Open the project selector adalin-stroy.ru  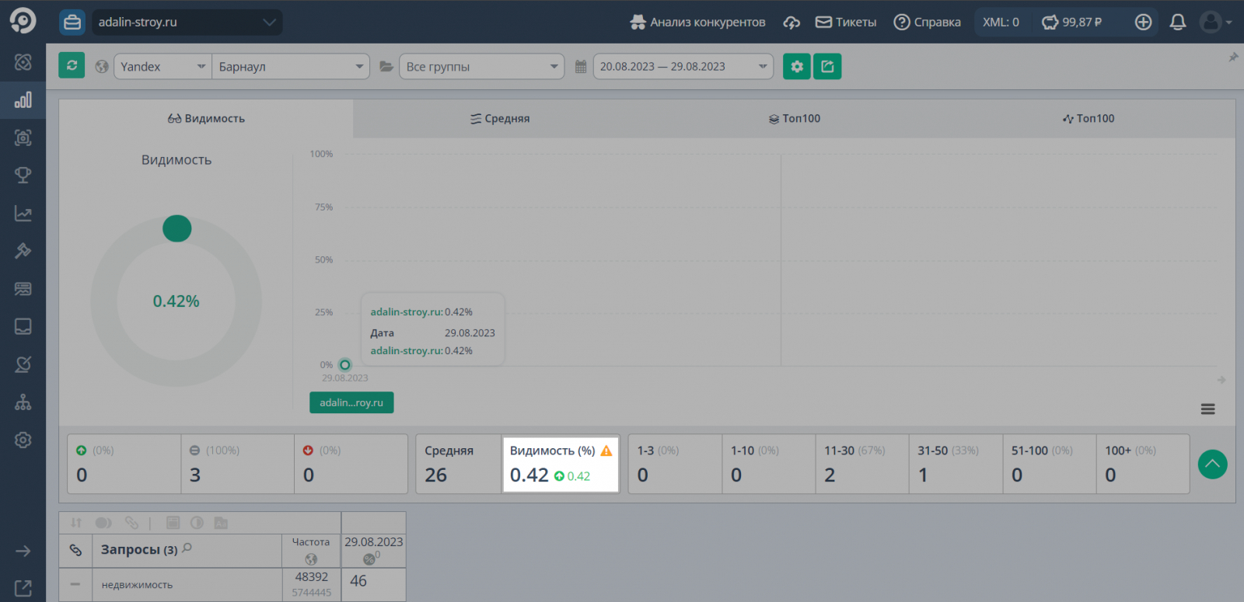click(x=187, y=22)
